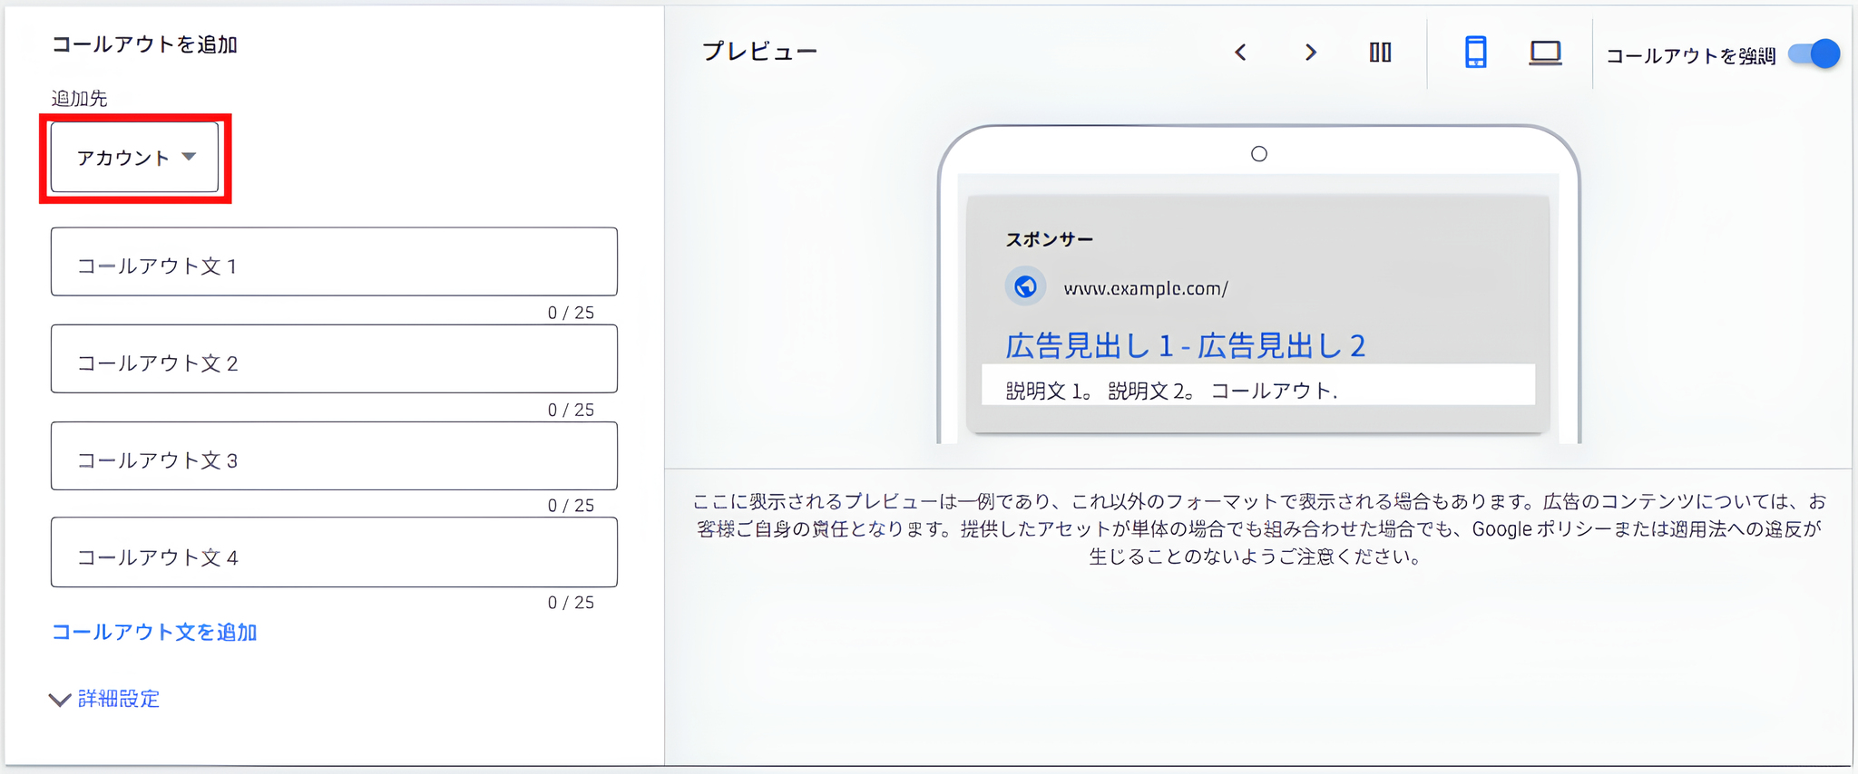Click the 説明文 1。説明文 2。コールアウト text
The height and width of the screenshot is (774, 1858).
tap(1171, 391)
